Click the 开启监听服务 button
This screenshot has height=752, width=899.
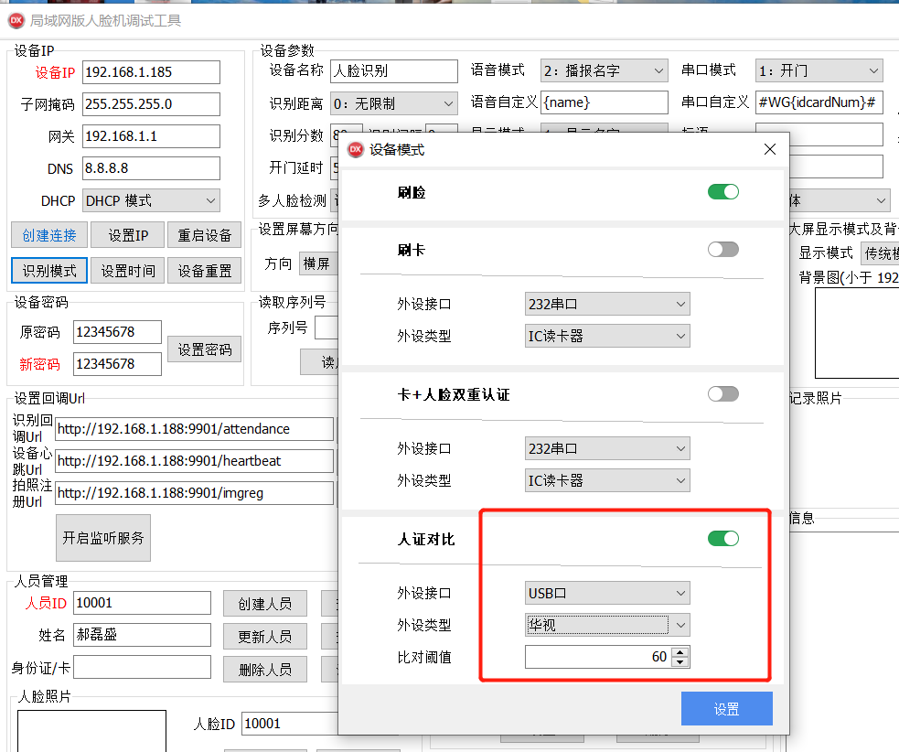[102, 537]
